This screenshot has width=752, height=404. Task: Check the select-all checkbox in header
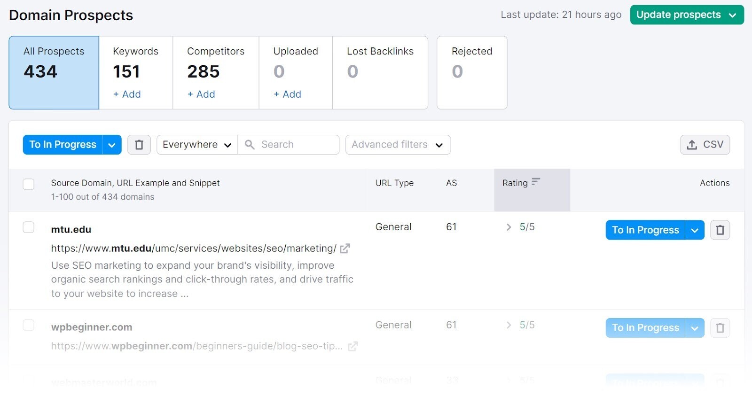tap(29, 184)
